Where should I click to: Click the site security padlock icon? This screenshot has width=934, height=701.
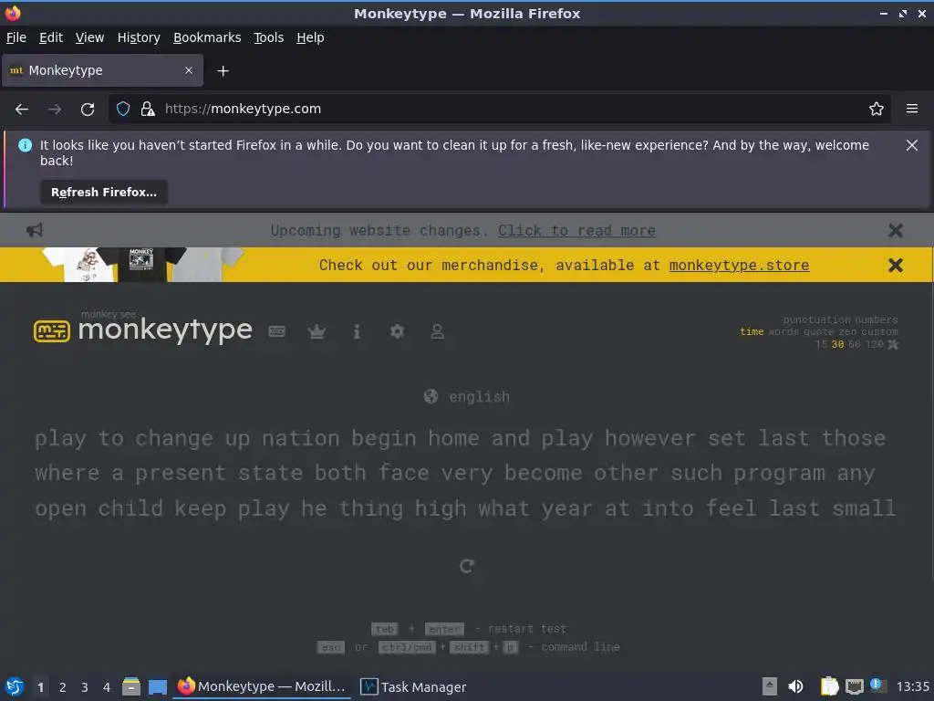148,109
